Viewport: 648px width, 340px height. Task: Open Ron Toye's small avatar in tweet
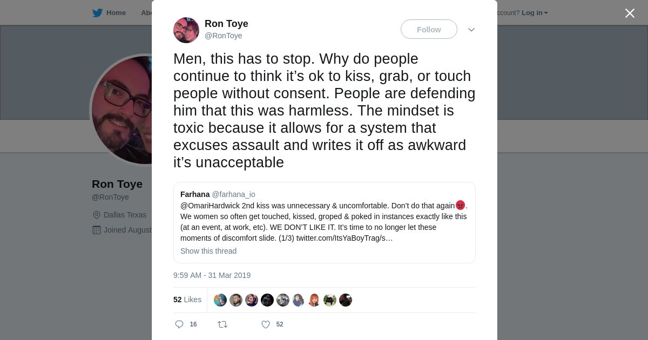pos(186,30)
